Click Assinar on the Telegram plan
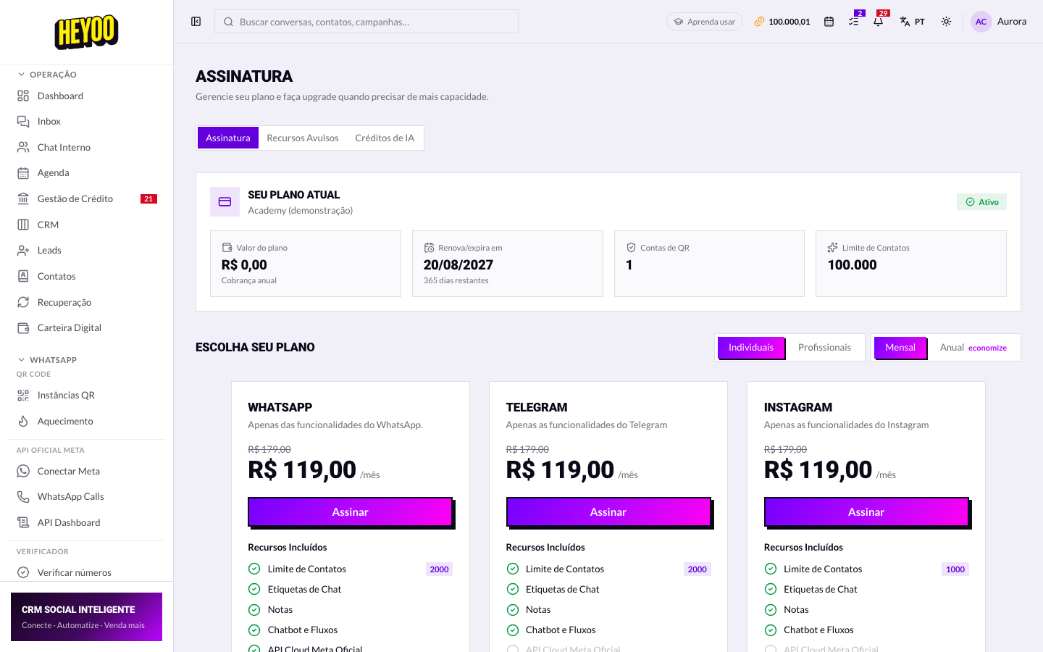1043x652 pixels. click(x=608, y=512)
